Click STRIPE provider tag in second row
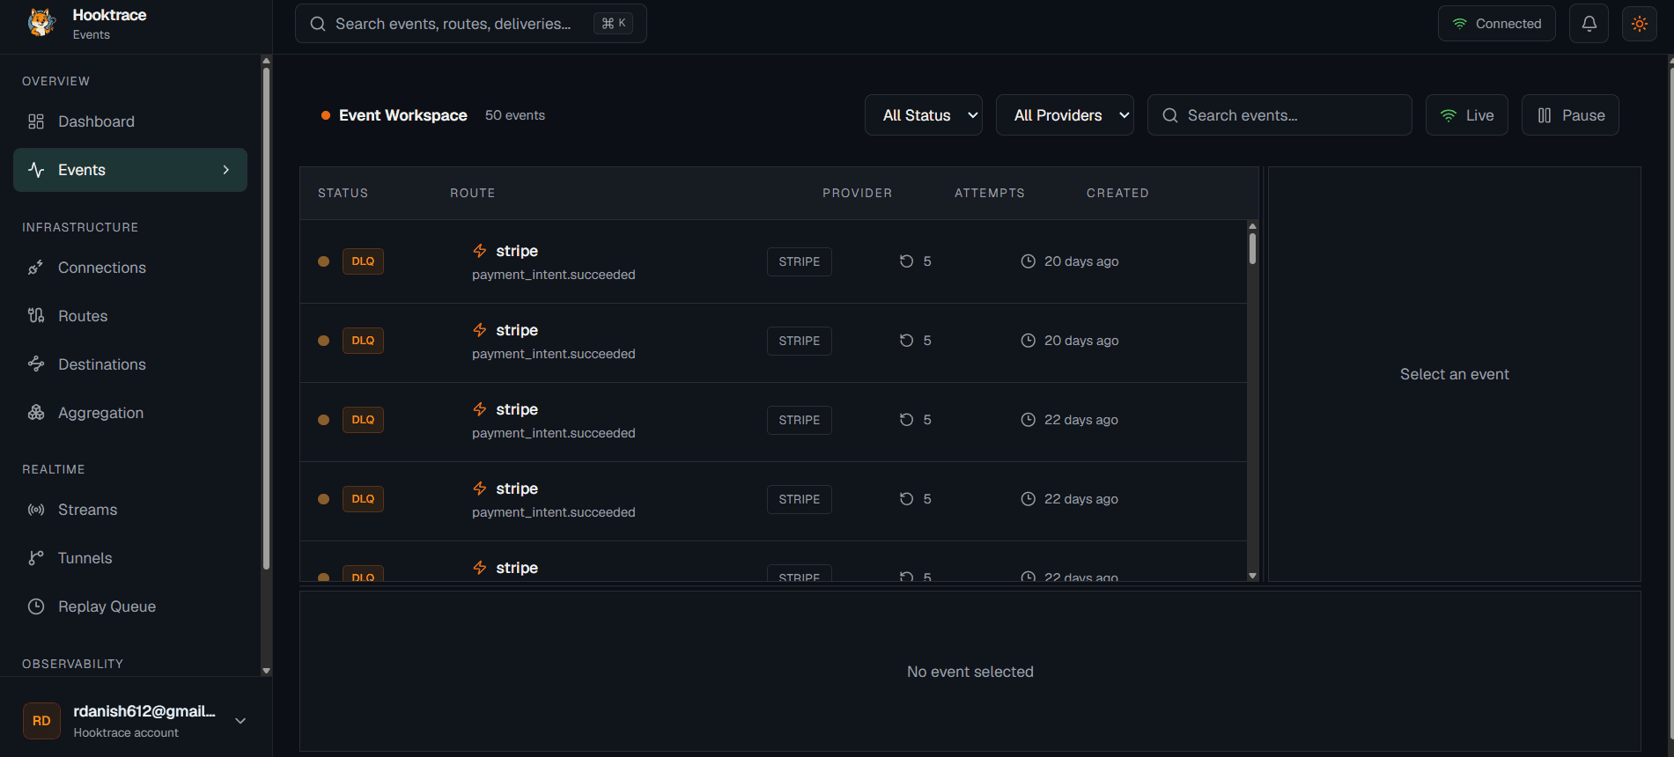The height and width of the screenshot is (757, 1674). point(800,341)
